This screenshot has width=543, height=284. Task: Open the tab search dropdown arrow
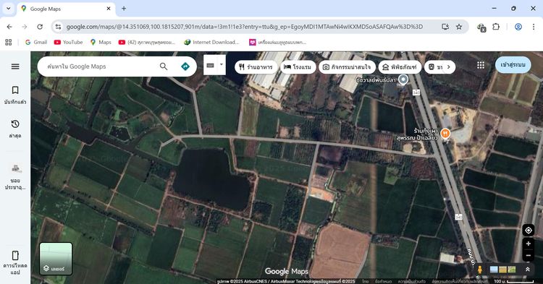click(8, 9)
